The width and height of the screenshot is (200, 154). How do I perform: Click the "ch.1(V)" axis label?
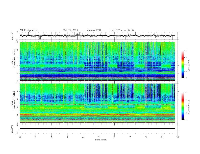pyautogui.click(x=12, y=36)
